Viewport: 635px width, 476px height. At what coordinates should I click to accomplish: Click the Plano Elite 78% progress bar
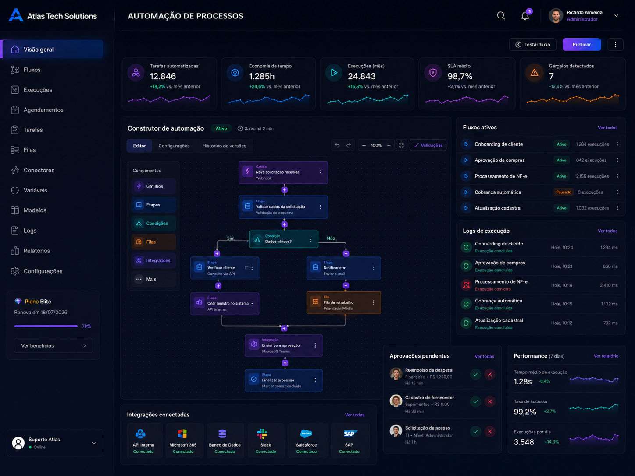[x=46, y=326]
